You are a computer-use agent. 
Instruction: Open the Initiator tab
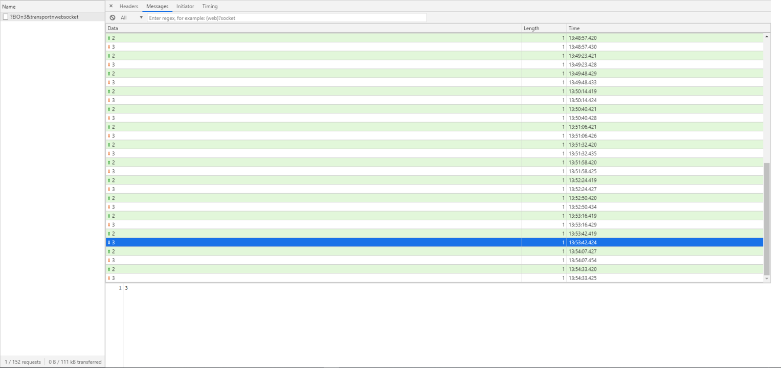point(185,6)
